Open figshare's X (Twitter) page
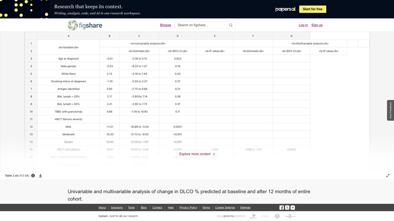 click(x=287, y=207)
